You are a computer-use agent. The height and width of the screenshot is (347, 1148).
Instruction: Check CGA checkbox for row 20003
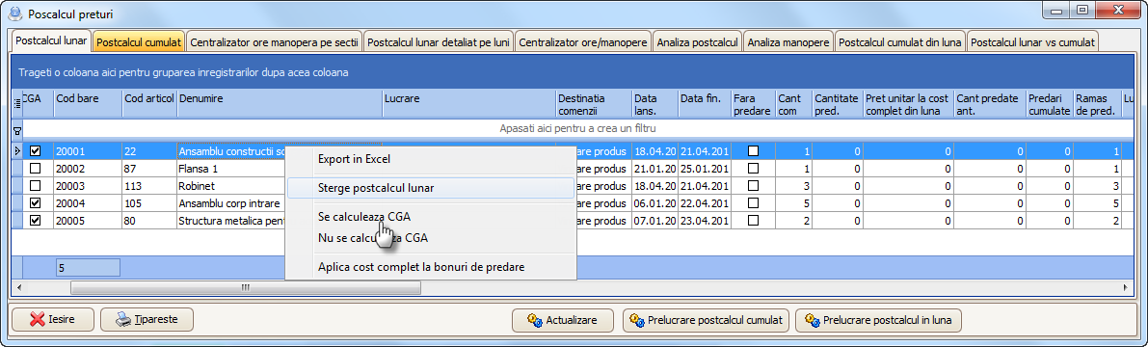pyautogui.click(x=35, y=186)
